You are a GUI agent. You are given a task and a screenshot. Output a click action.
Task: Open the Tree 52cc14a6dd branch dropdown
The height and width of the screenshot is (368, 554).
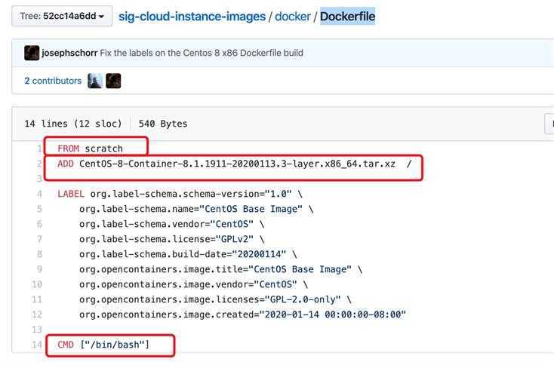[62, 17]
